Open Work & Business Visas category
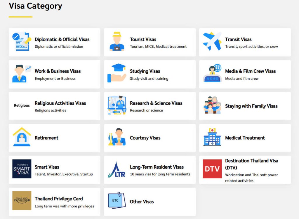The image size is (299, 219). coord(54,74)
